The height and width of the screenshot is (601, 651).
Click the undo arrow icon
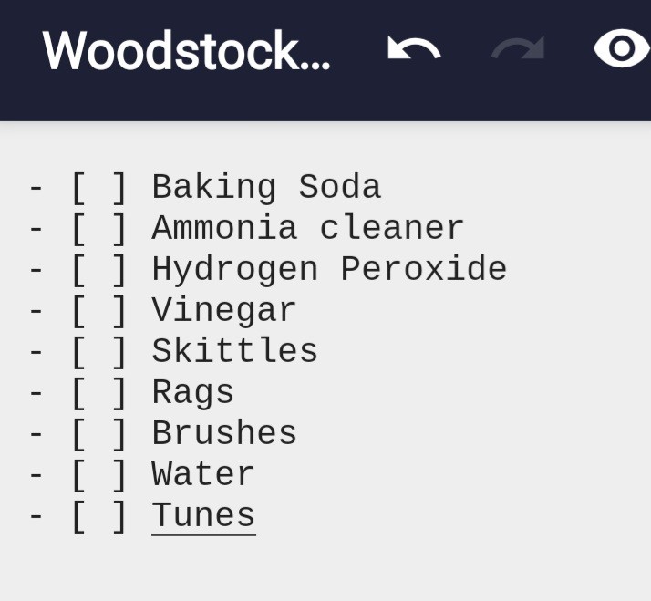414,49
